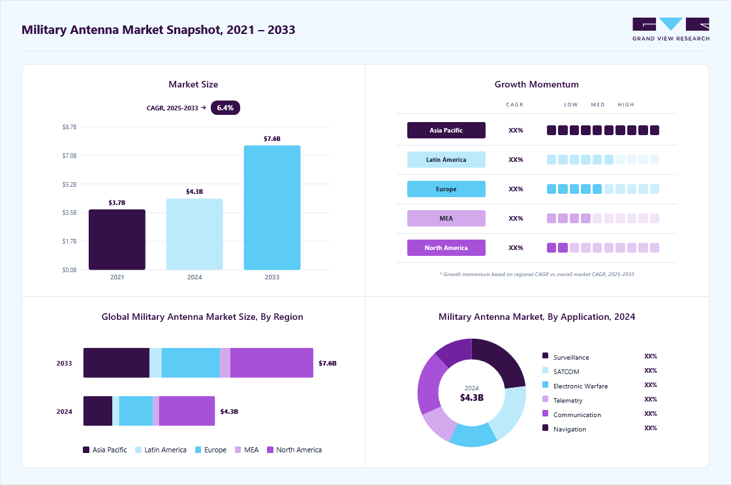Screen dimensions: 731x485
Task: Click the 'Navigation' legend label
Action: point(570,429)
